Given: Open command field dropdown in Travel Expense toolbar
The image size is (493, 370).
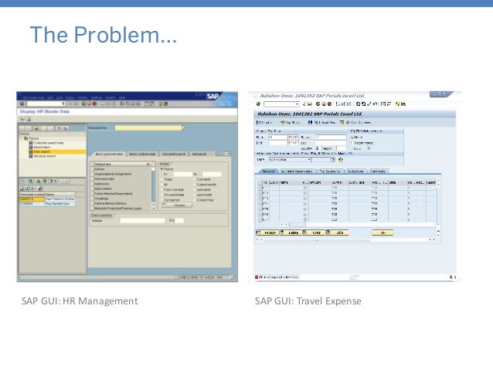Looking at the screenshot, I should click(297, 104).
